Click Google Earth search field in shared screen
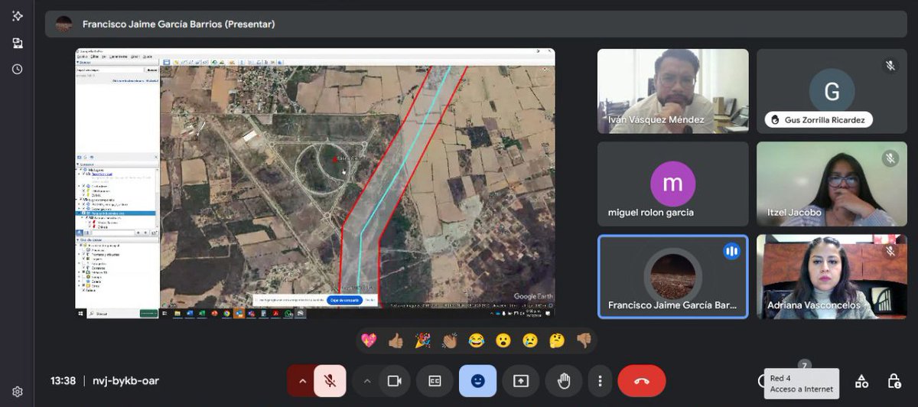Image resolution: width=918 pixels, height=407 pixels. [x=110, y=70]
